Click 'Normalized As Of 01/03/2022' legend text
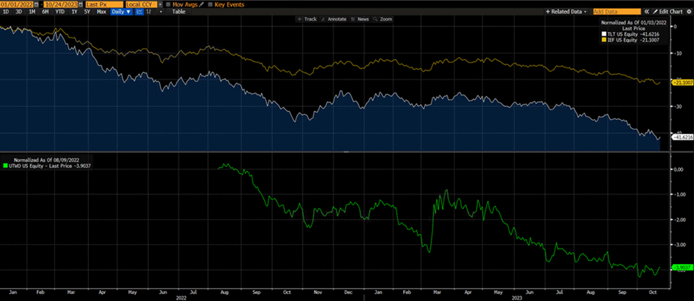This screenshot has width=694, height=301. coord(634,22)
